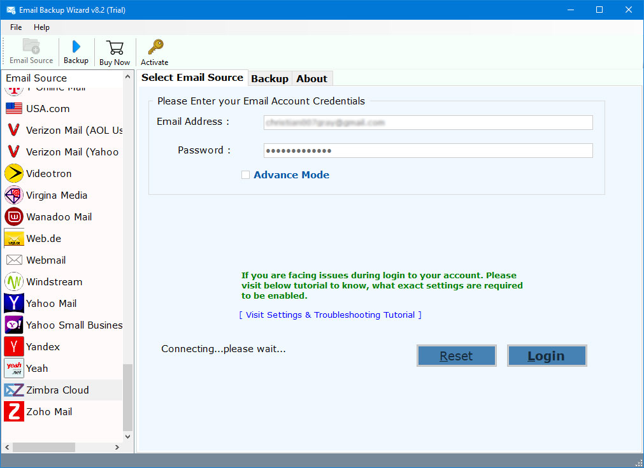This screenshot has width=644, height=468.
Task: Select "USA.com" list entry text
Action: [x=48, y=109]
